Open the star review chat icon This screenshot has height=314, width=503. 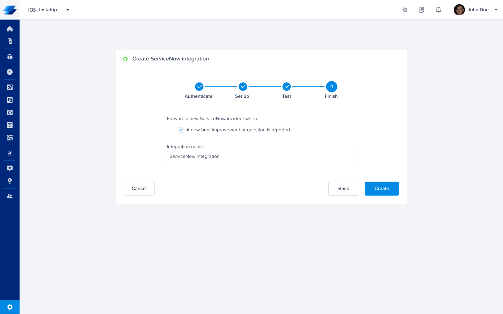(10, 168)
